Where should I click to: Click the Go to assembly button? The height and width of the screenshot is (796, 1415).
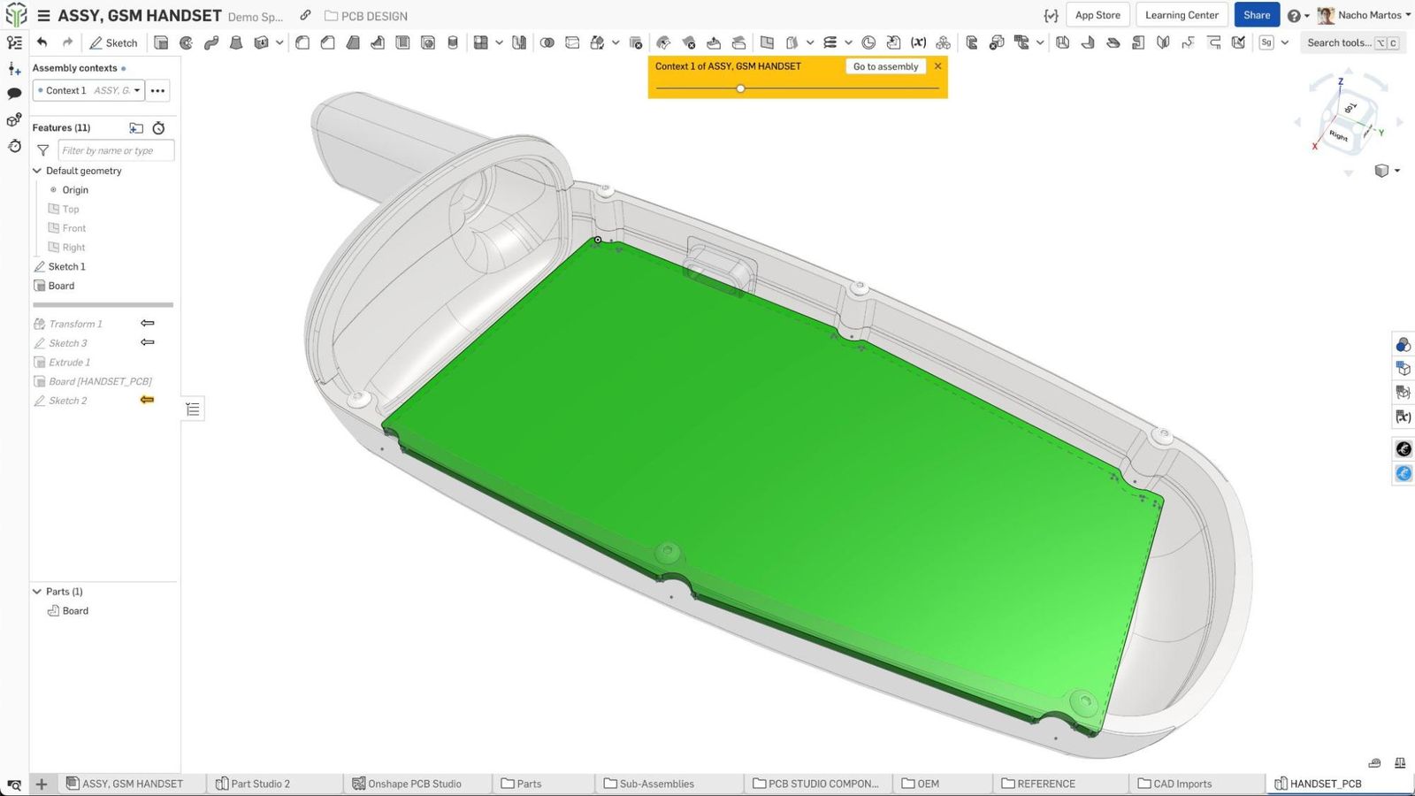click(x=885, y=66)
